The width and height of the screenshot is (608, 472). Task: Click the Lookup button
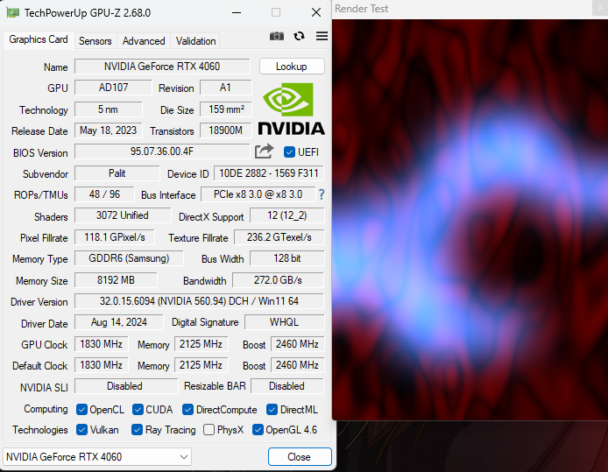click(x=292, y=67)
